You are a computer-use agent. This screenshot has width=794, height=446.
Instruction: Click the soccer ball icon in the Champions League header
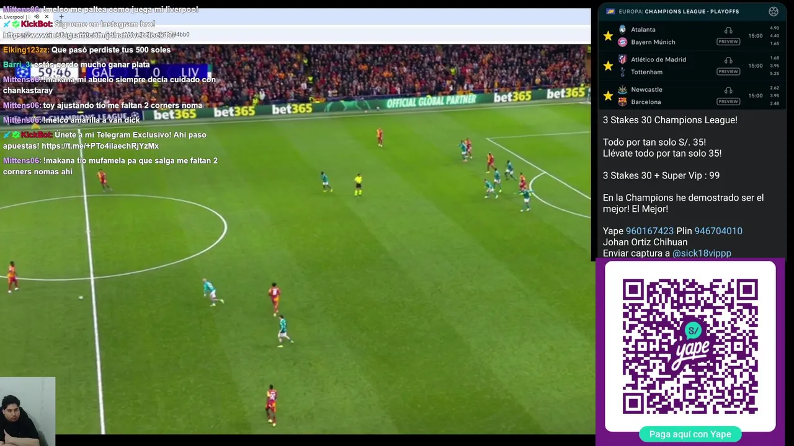[x=773, y=11]
